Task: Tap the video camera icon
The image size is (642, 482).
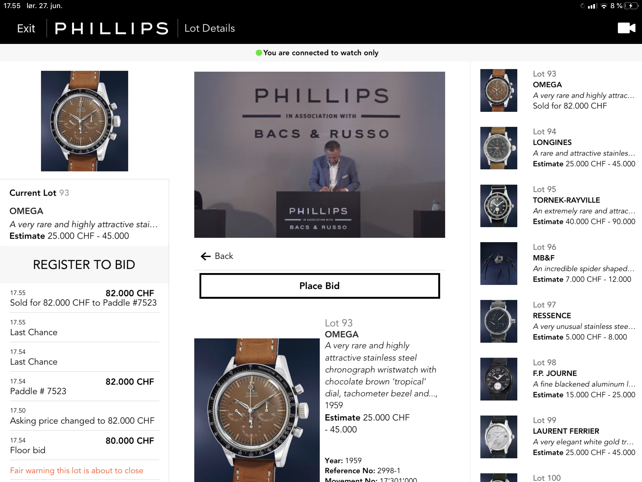Action: pyautogui.click(x=626, y=28)
